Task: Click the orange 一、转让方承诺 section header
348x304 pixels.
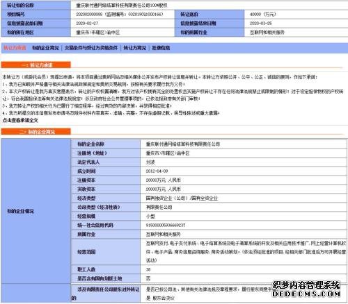Action: pyautogui.click(x=36, y=65)
